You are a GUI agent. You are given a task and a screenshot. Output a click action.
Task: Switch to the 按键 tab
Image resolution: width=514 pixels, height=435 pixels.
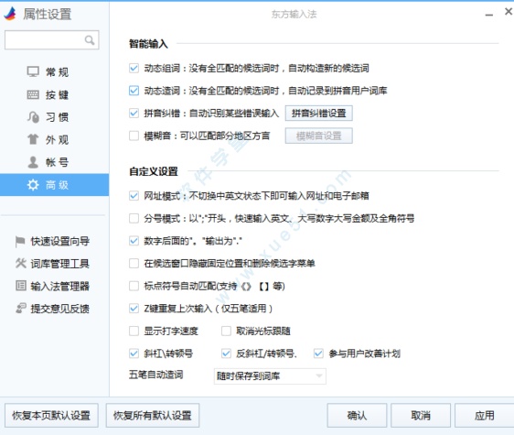click(x=54, y=94)
